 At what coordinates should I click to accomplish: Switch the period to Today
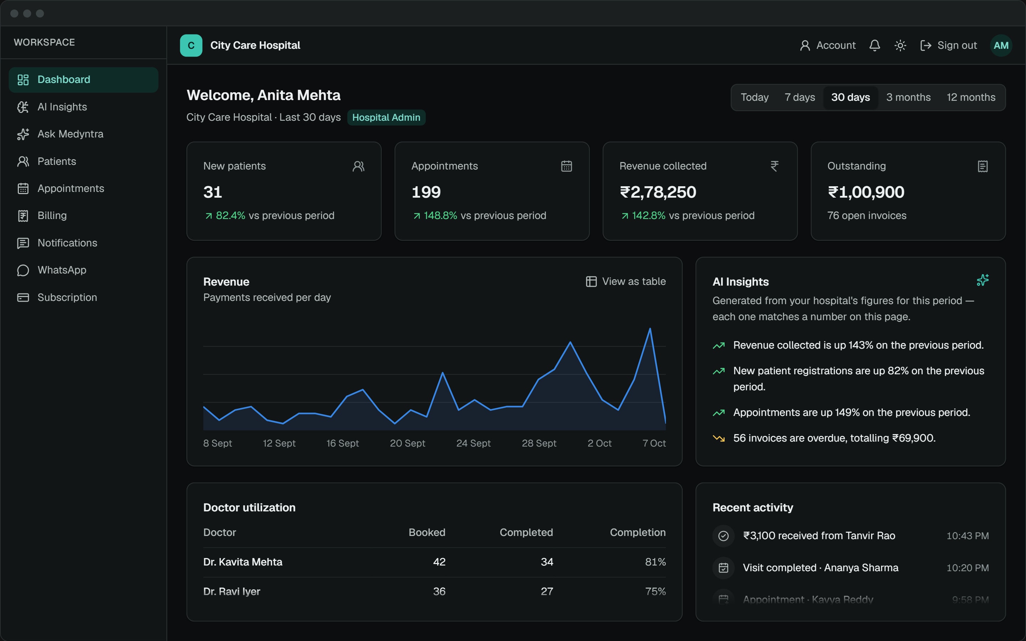[754, 98]
